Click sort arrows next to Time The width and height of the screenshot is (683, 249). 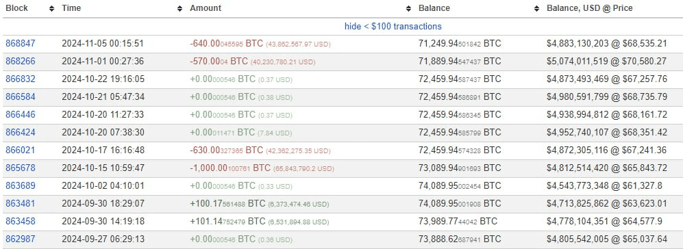[x=180, y=8]
